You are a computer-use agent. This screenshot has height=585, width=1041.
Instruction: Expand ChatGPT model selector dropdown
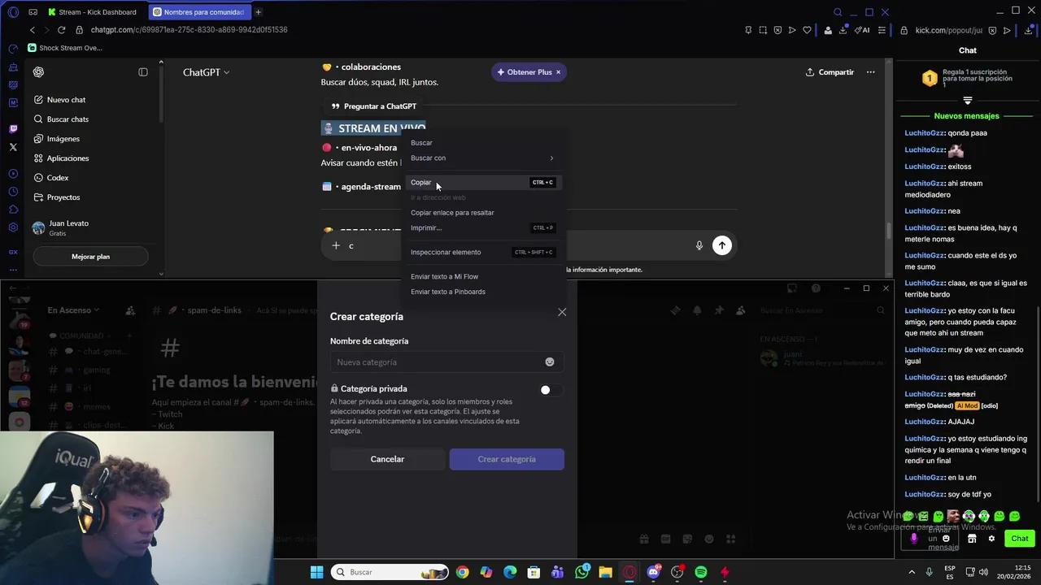206,72
